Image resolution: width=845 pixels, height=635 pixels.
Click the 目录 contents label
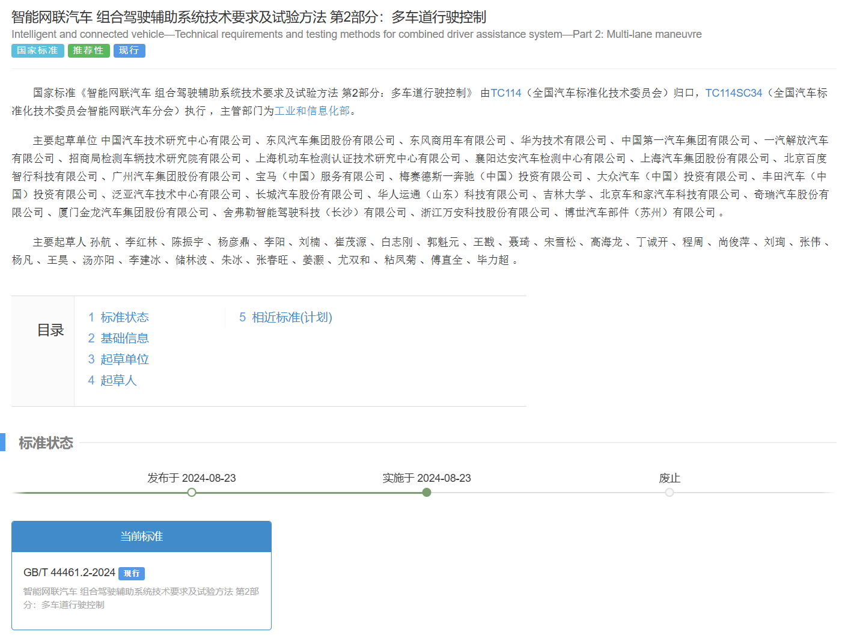tap(50, 330)
